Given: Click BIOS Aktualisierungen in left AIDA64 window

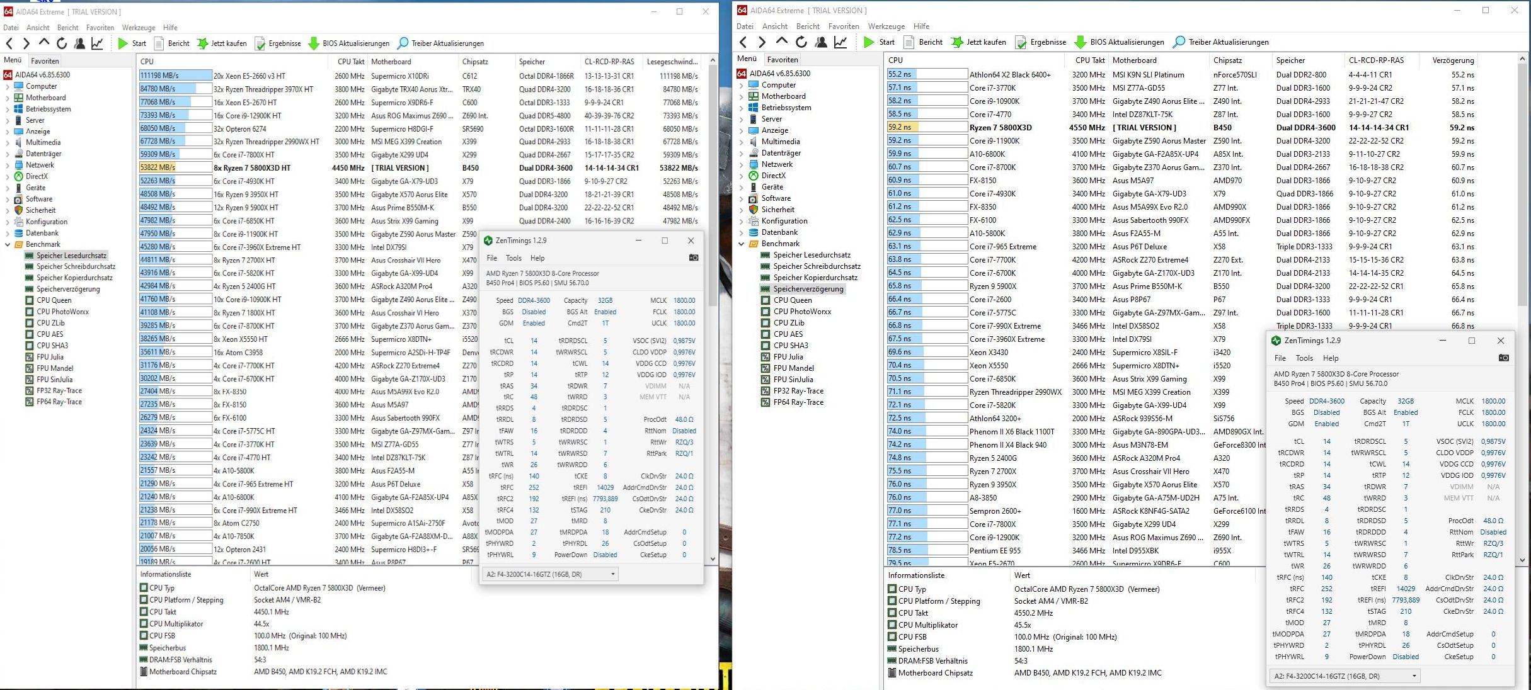Looking at the screenshot, I should click(348, 43).
